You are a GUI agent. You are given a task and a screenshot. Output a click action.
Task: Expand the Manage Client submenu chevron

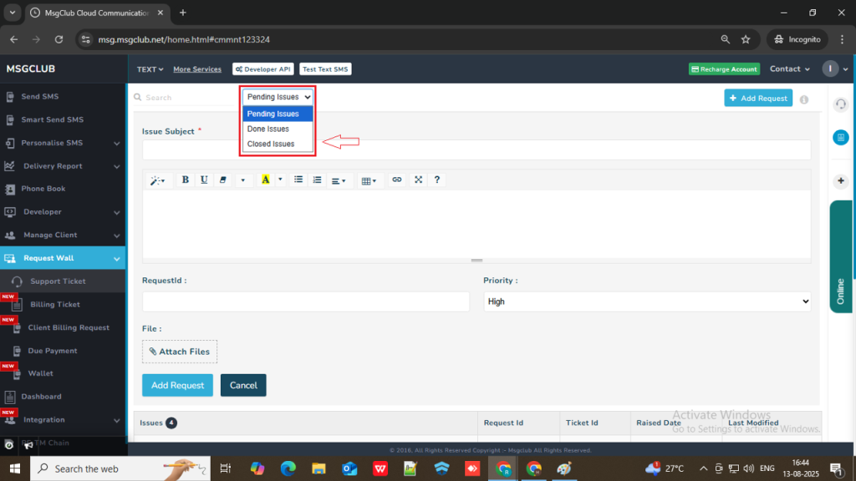tap(117, 235)
